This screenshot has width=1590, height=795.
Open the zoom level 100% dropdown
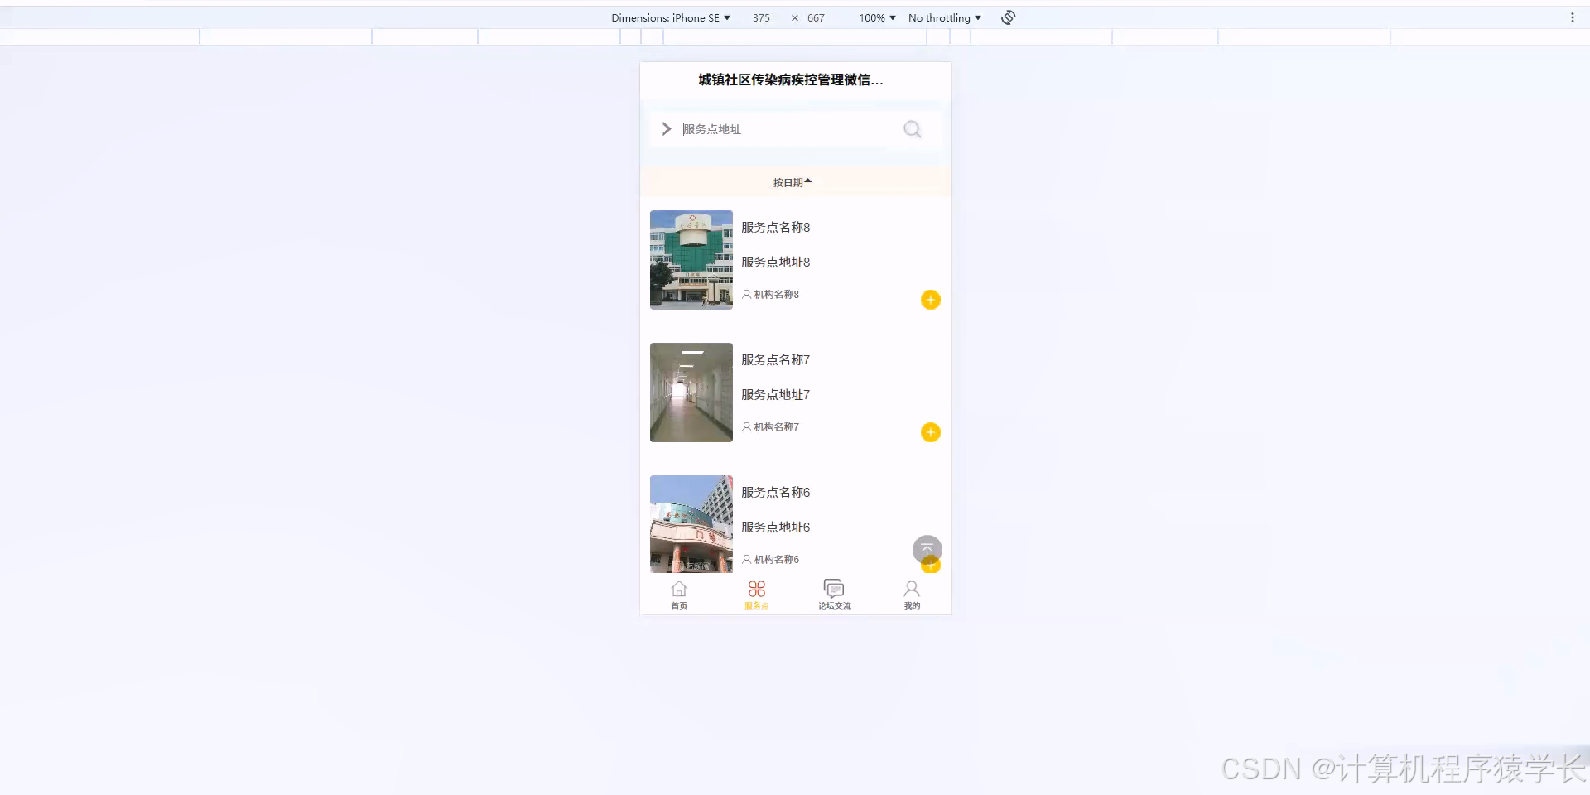coord(875,17)
